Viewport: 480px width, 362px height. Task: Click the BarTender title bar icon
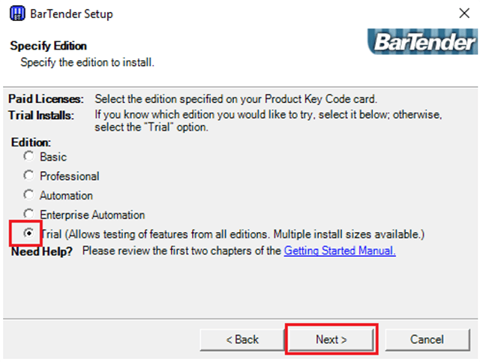point(15,14)
